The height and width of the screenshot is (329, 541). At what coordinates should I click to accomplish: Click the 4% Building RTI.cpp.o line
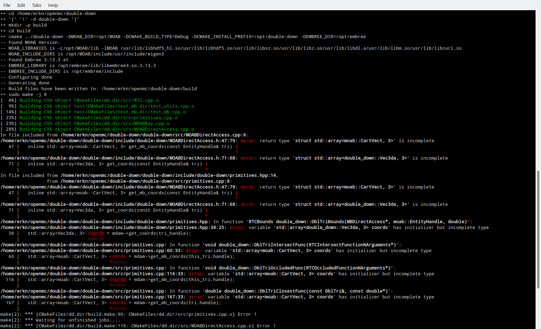pos(79,100)
